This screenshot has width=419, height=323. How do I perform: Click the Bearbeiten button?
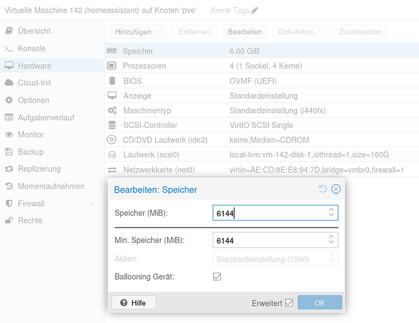pyautogui.click(x=245, y=32)
